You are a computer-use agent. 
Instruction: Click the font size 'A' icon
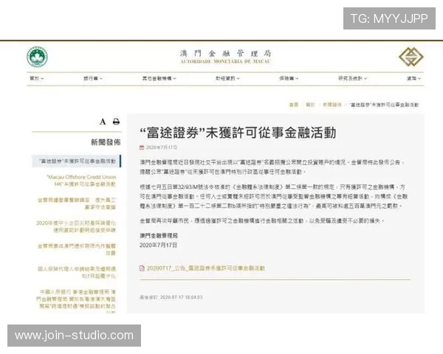103,122
